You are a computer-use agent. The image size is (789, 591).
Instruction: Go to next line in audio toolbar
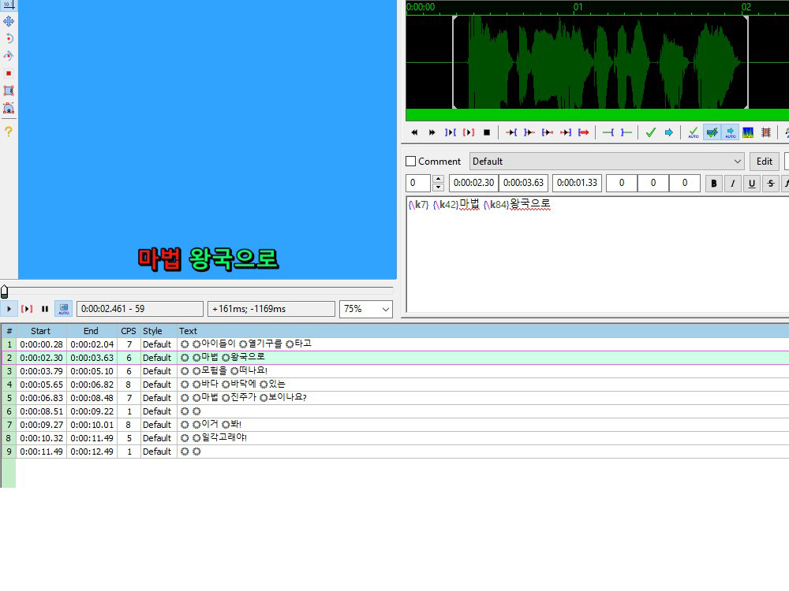[x=432, y=132]
